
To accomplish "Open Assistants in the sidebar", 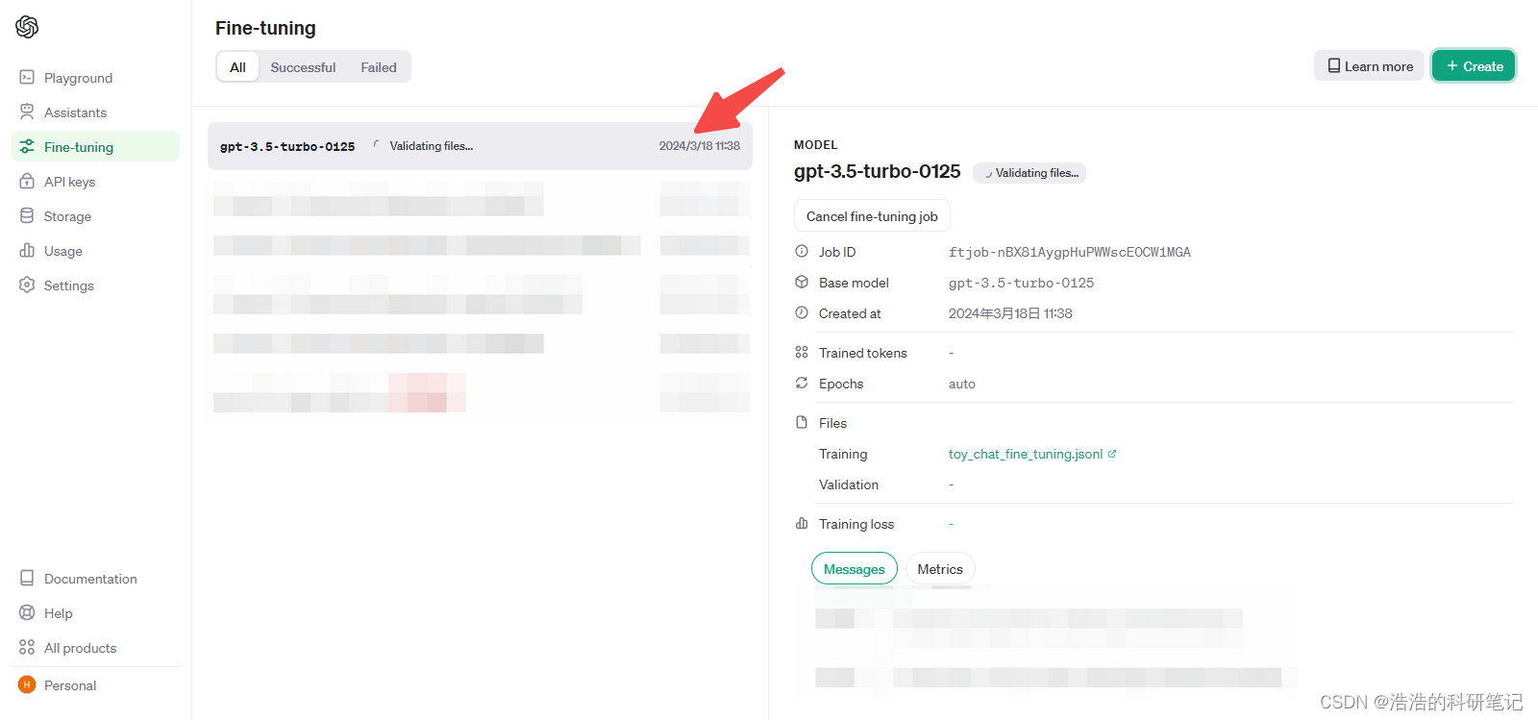I will (95, 112).
